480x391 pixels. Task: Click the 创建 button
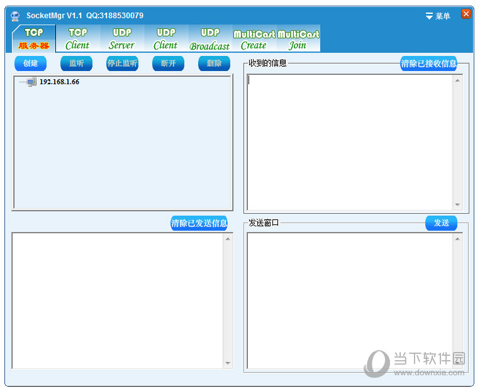pyautogui.click(x=31, y=63)
